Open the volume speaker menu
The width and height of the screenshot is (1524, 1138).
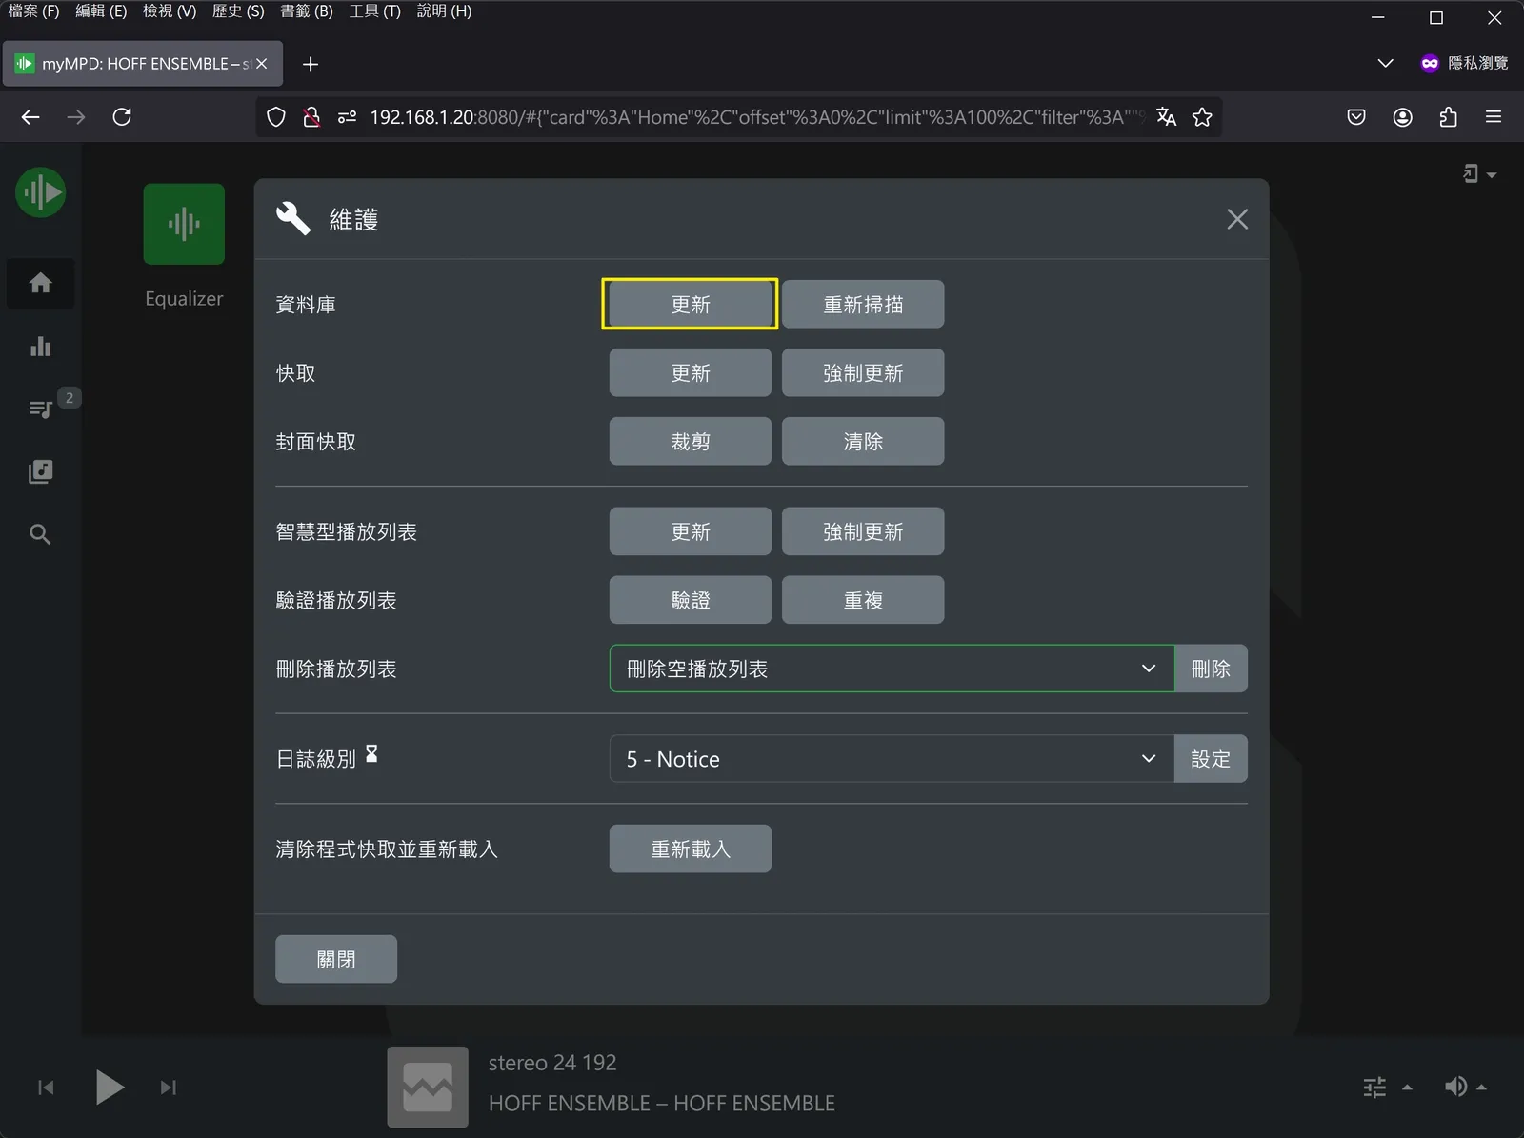pos(1456,1087)
